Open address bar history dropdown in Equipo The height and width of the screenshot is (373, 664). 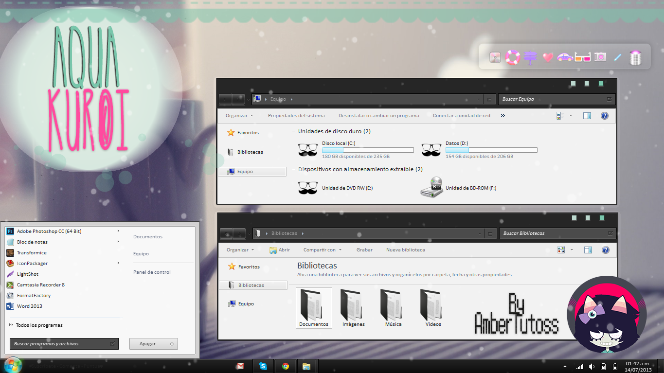point(479,99)
